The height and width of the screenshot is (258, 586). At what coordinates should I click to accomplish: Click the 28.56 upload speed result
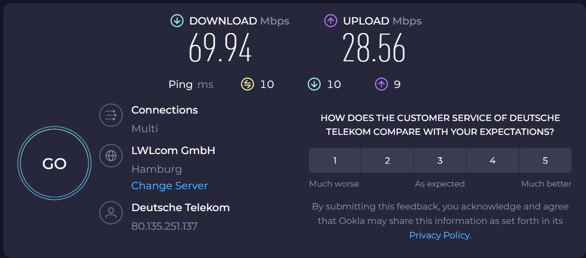point(374,49)
